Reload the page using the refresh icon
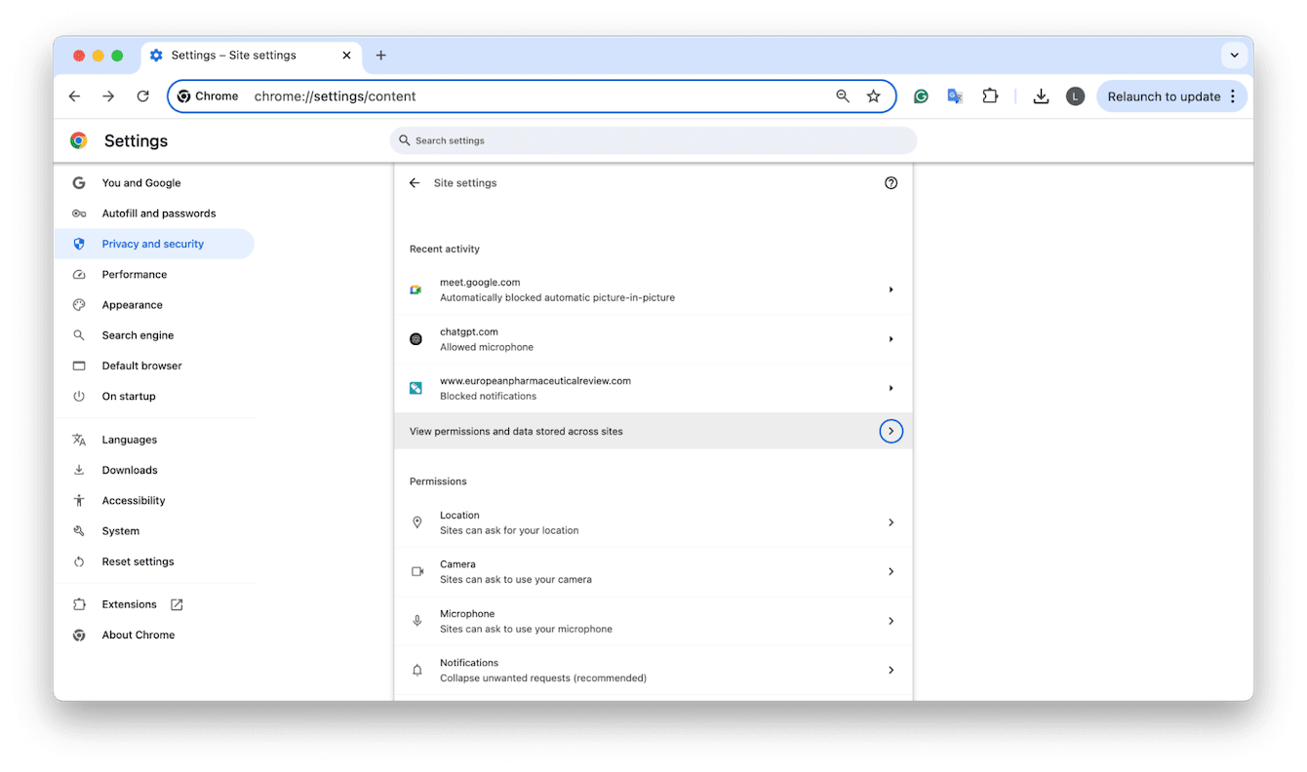 pos(142,96)
